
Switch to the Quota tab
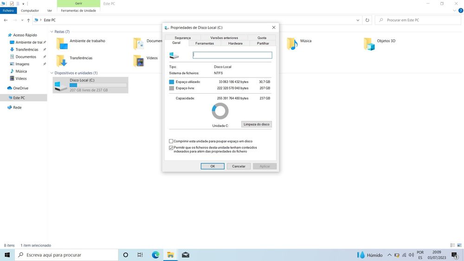point(262,38)
